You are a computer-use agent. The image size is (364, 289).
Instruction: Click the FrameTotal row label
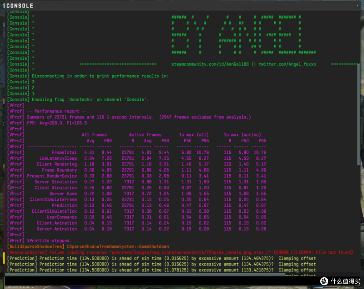(64, 153)
